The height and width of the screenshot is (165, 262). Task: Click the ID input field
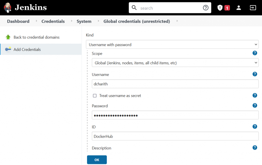(175, 136)
